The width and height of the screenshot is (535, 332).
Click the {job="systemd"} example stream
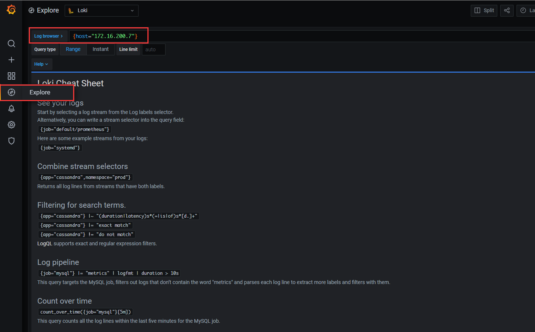(x=60, y=148)
